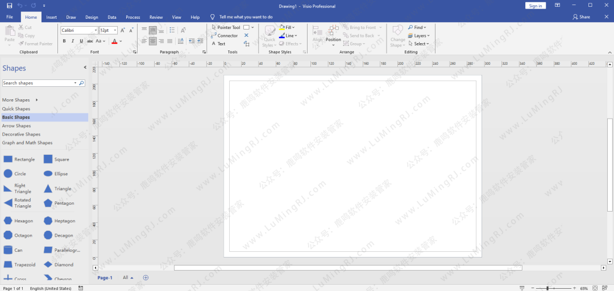Toggle Bold formatting
Image resolution: width=614 pixels, height=291 pixels.
64,41
